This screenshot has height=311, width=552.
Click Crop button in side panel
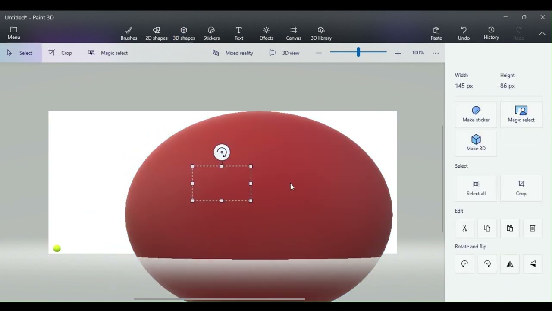click(521, 188)
